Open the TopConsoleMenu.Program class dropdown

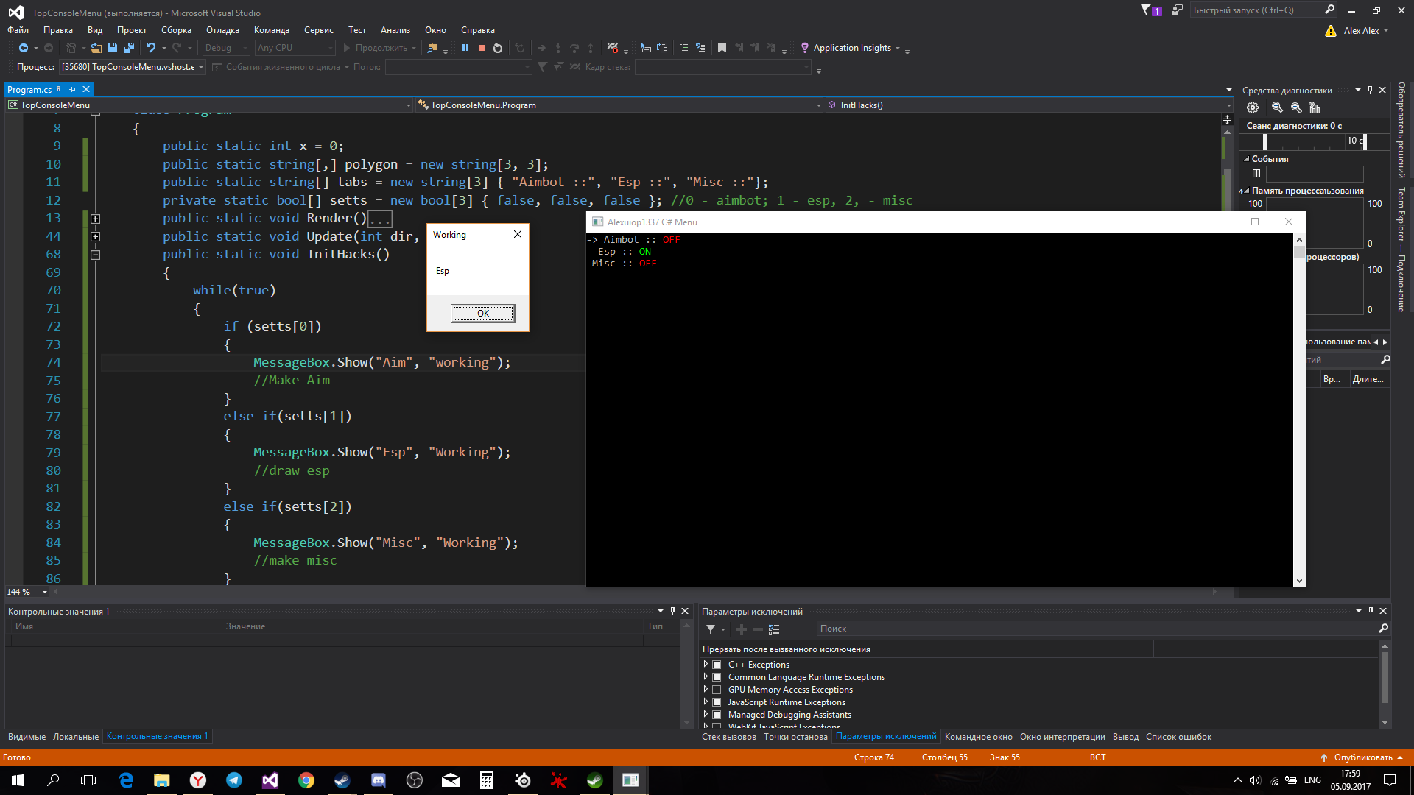[x=619, y=105]
